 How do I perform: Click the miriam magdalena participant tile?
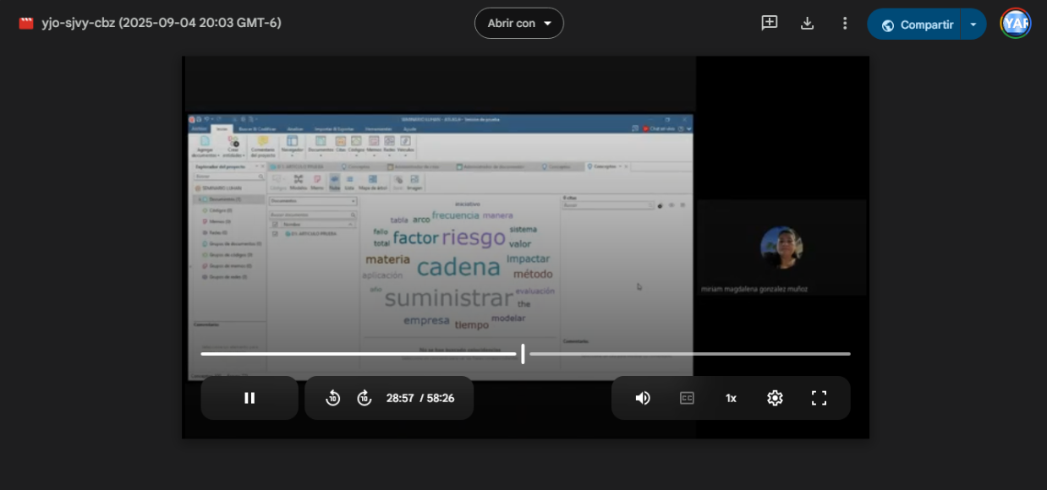coord(781,248)
